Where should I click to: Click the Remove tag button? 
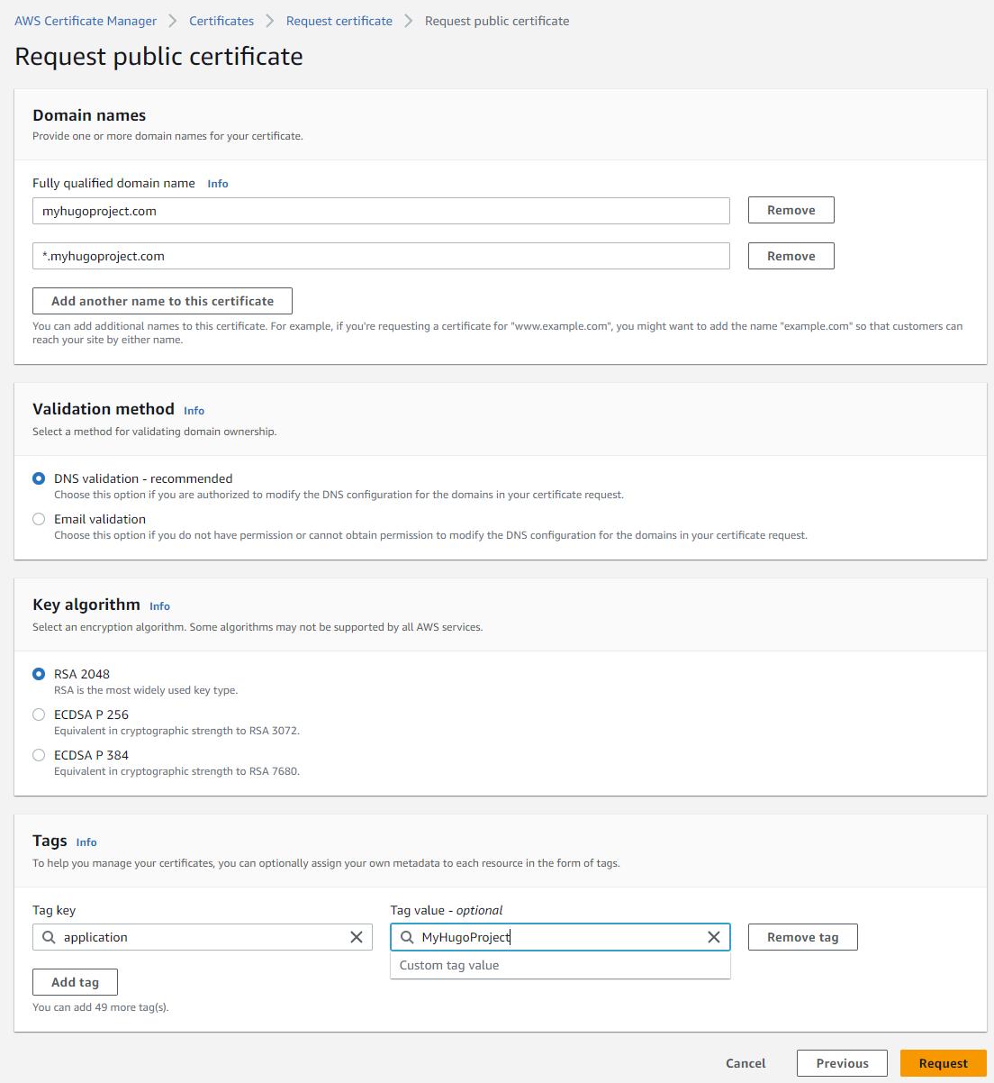tap(803, 937)
